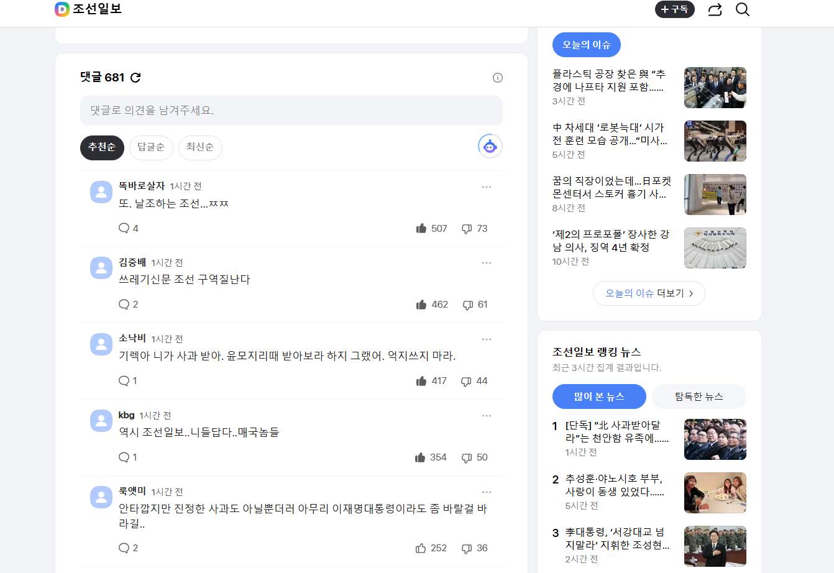This screenshot has width=834, height=573.
Task: Click the 조선일보 랭킹 뉴스 heading
Action: pos(597,352)
